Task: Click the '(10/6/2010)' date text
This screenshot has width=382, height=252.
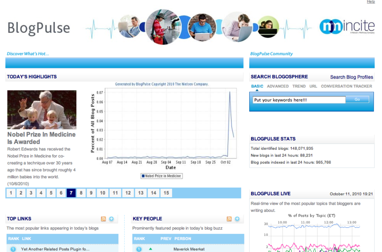Action: [x=18, y=184]
